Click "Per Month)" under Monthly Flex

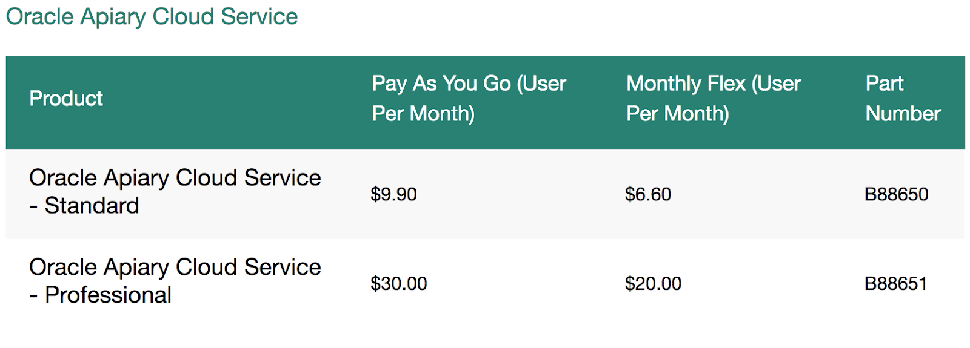[x=677, y=113]
